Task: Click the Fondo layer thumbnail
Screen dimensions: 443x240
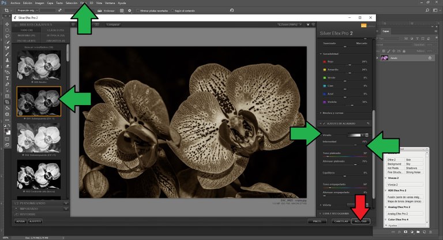Action: click(385, 58)
